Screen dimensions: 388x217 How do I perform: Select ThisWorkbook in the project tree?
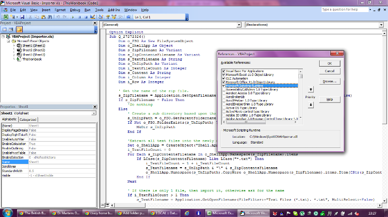click(x=32, y=59)
